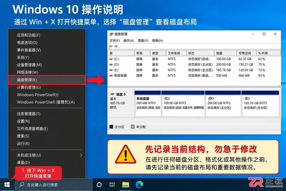Click the 磁盘 0 disk icon
This screenshot has width=286, height=191.
click(112, 94)
